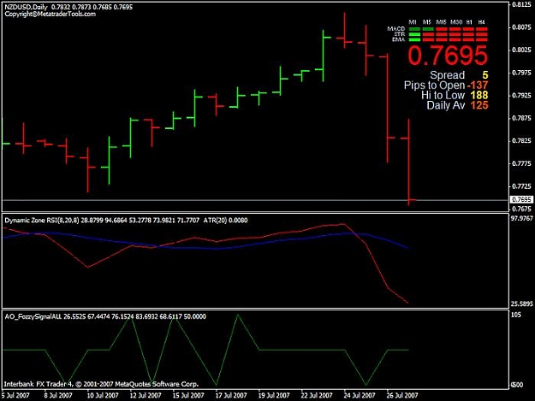The image size is (535, 401).
Task: Click the 17 Jul 2007 date label
Action: pos(230,396)
